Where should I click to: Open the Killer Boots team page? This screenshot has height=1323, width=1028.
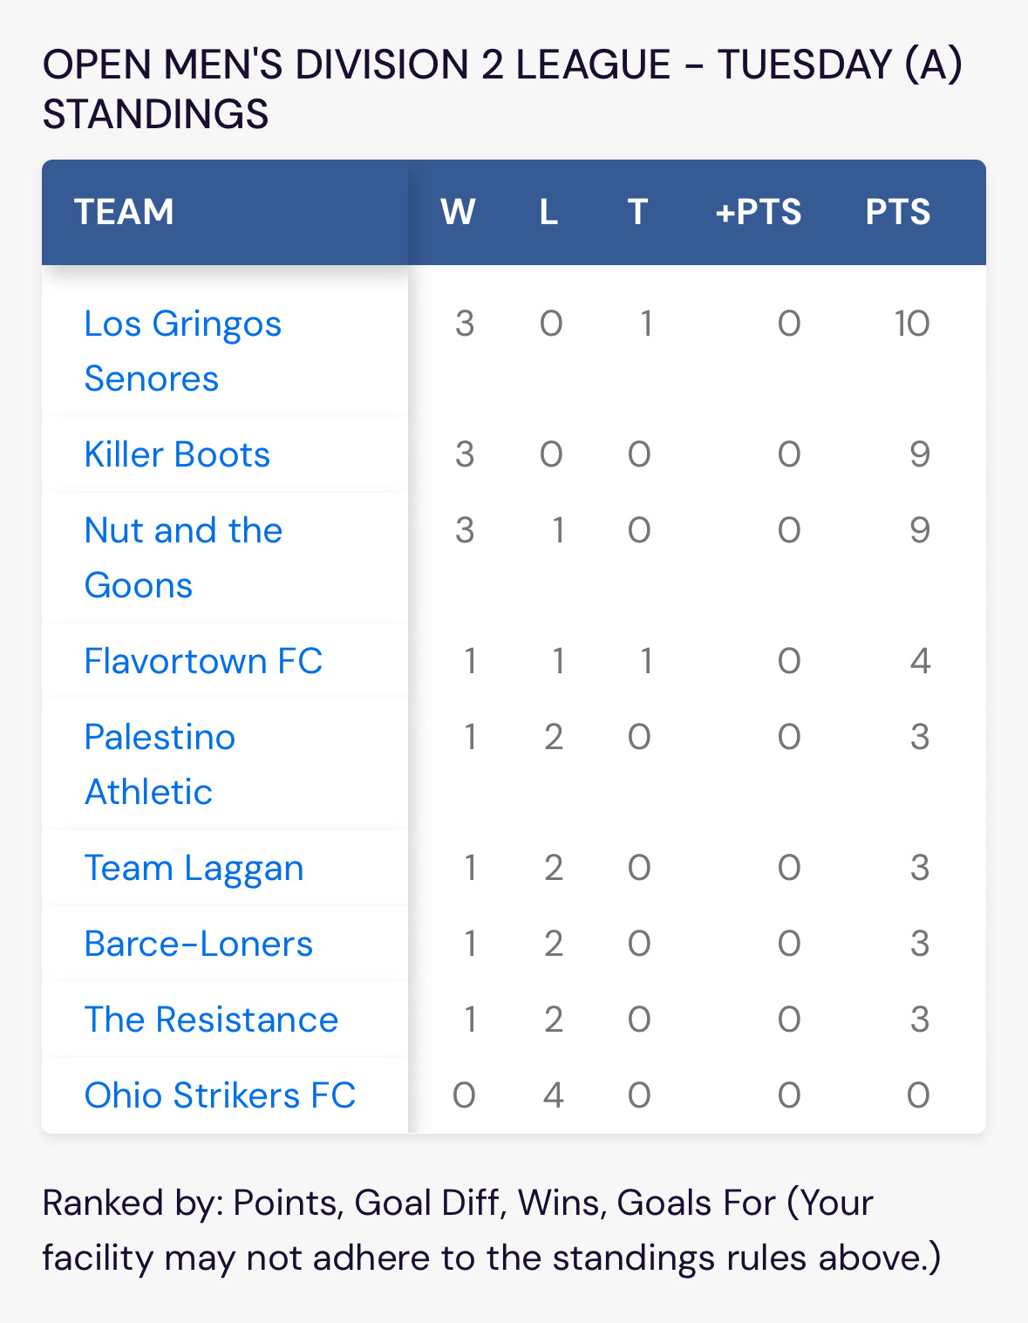pos(177,454)
